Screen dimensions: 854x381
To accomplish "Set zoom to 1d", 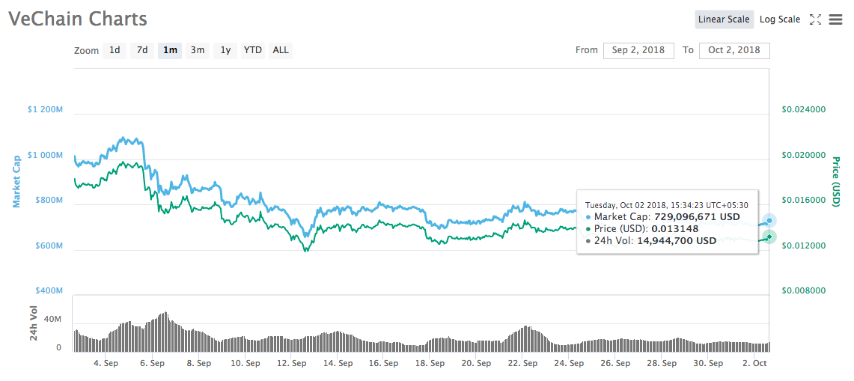I will coord(115,50).
